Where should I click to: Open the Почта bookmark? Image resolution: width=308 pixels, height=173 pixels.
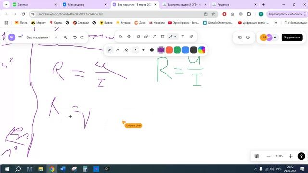(x=21, y=23)
